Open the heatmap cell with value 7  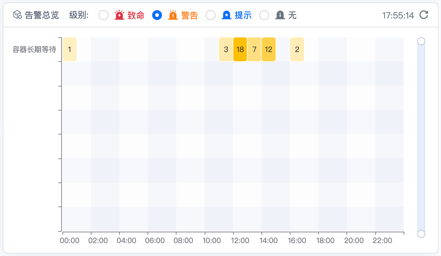[254, 50]
